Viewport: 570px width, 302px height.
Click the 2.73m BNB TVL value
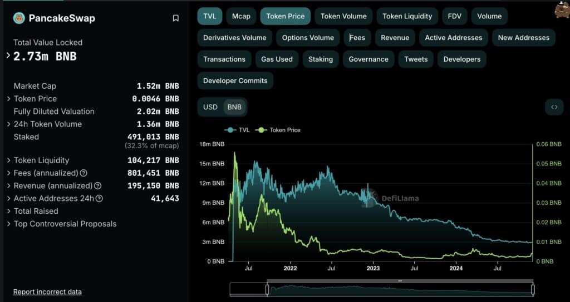pos(45,57)
